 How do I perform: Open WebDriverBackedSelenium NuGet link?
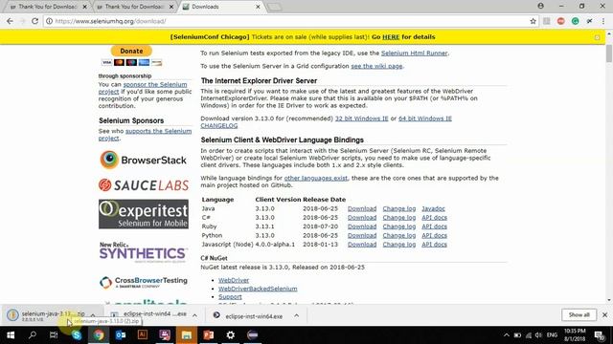[x=258, y=289]
